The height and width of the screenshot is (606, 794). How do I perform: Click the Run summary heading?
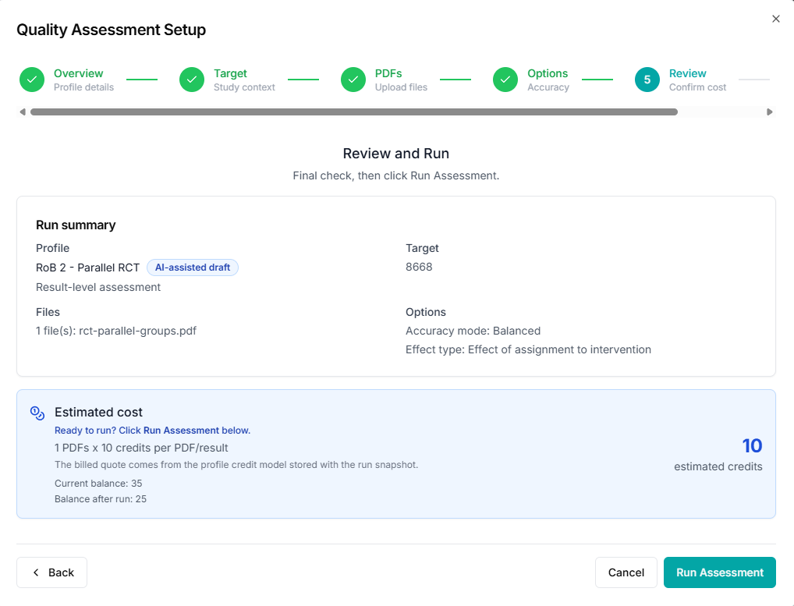coord(76,225)
